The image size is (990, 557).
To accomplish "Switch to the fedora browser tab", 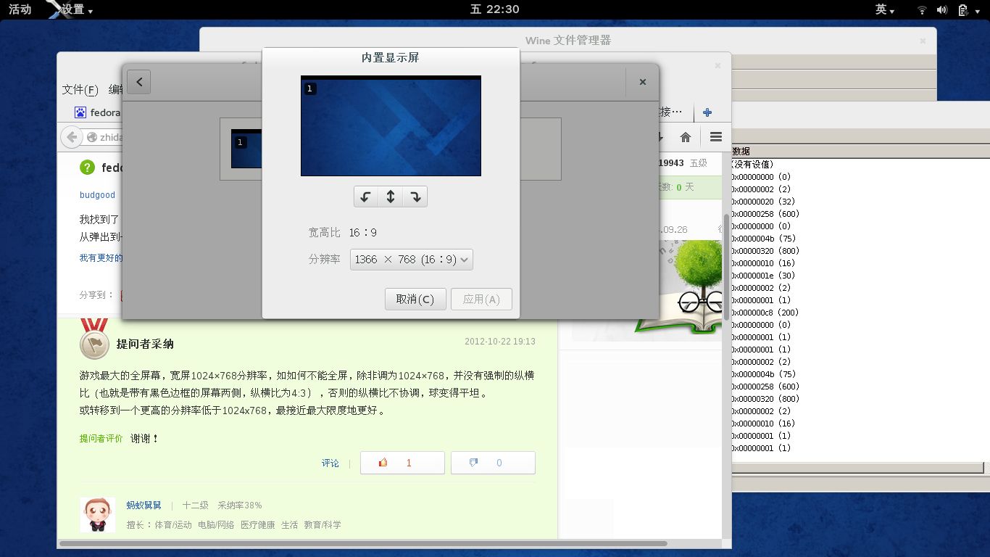I will point(98,112).
